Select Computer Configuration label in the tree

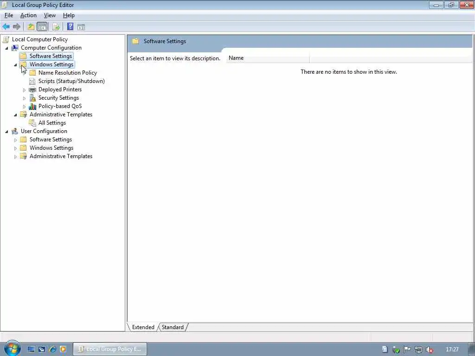pos(51,48)
